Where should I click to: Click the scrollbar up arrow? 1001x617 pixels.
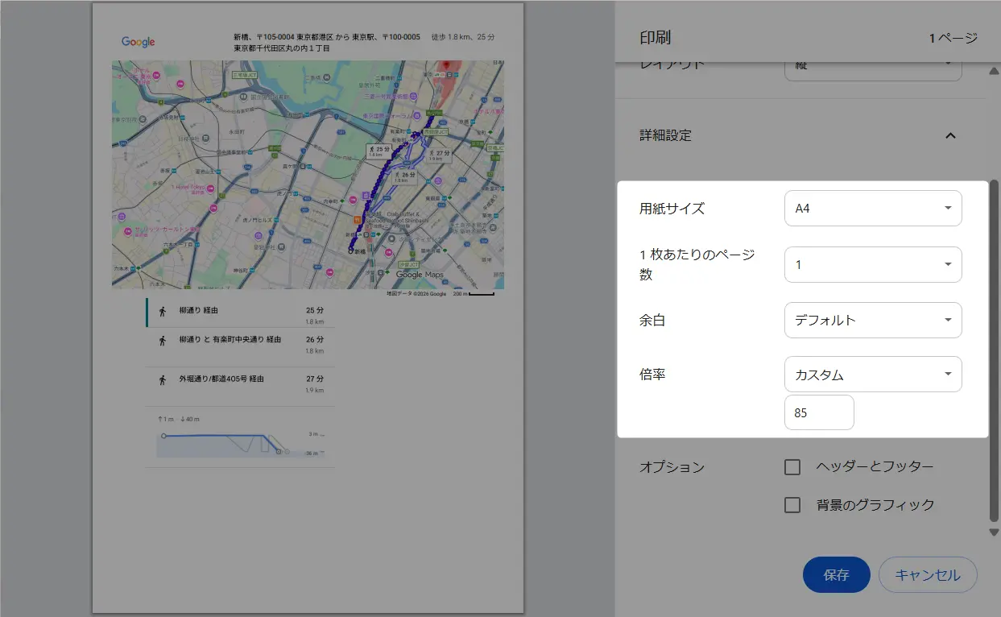click(994, 71)
